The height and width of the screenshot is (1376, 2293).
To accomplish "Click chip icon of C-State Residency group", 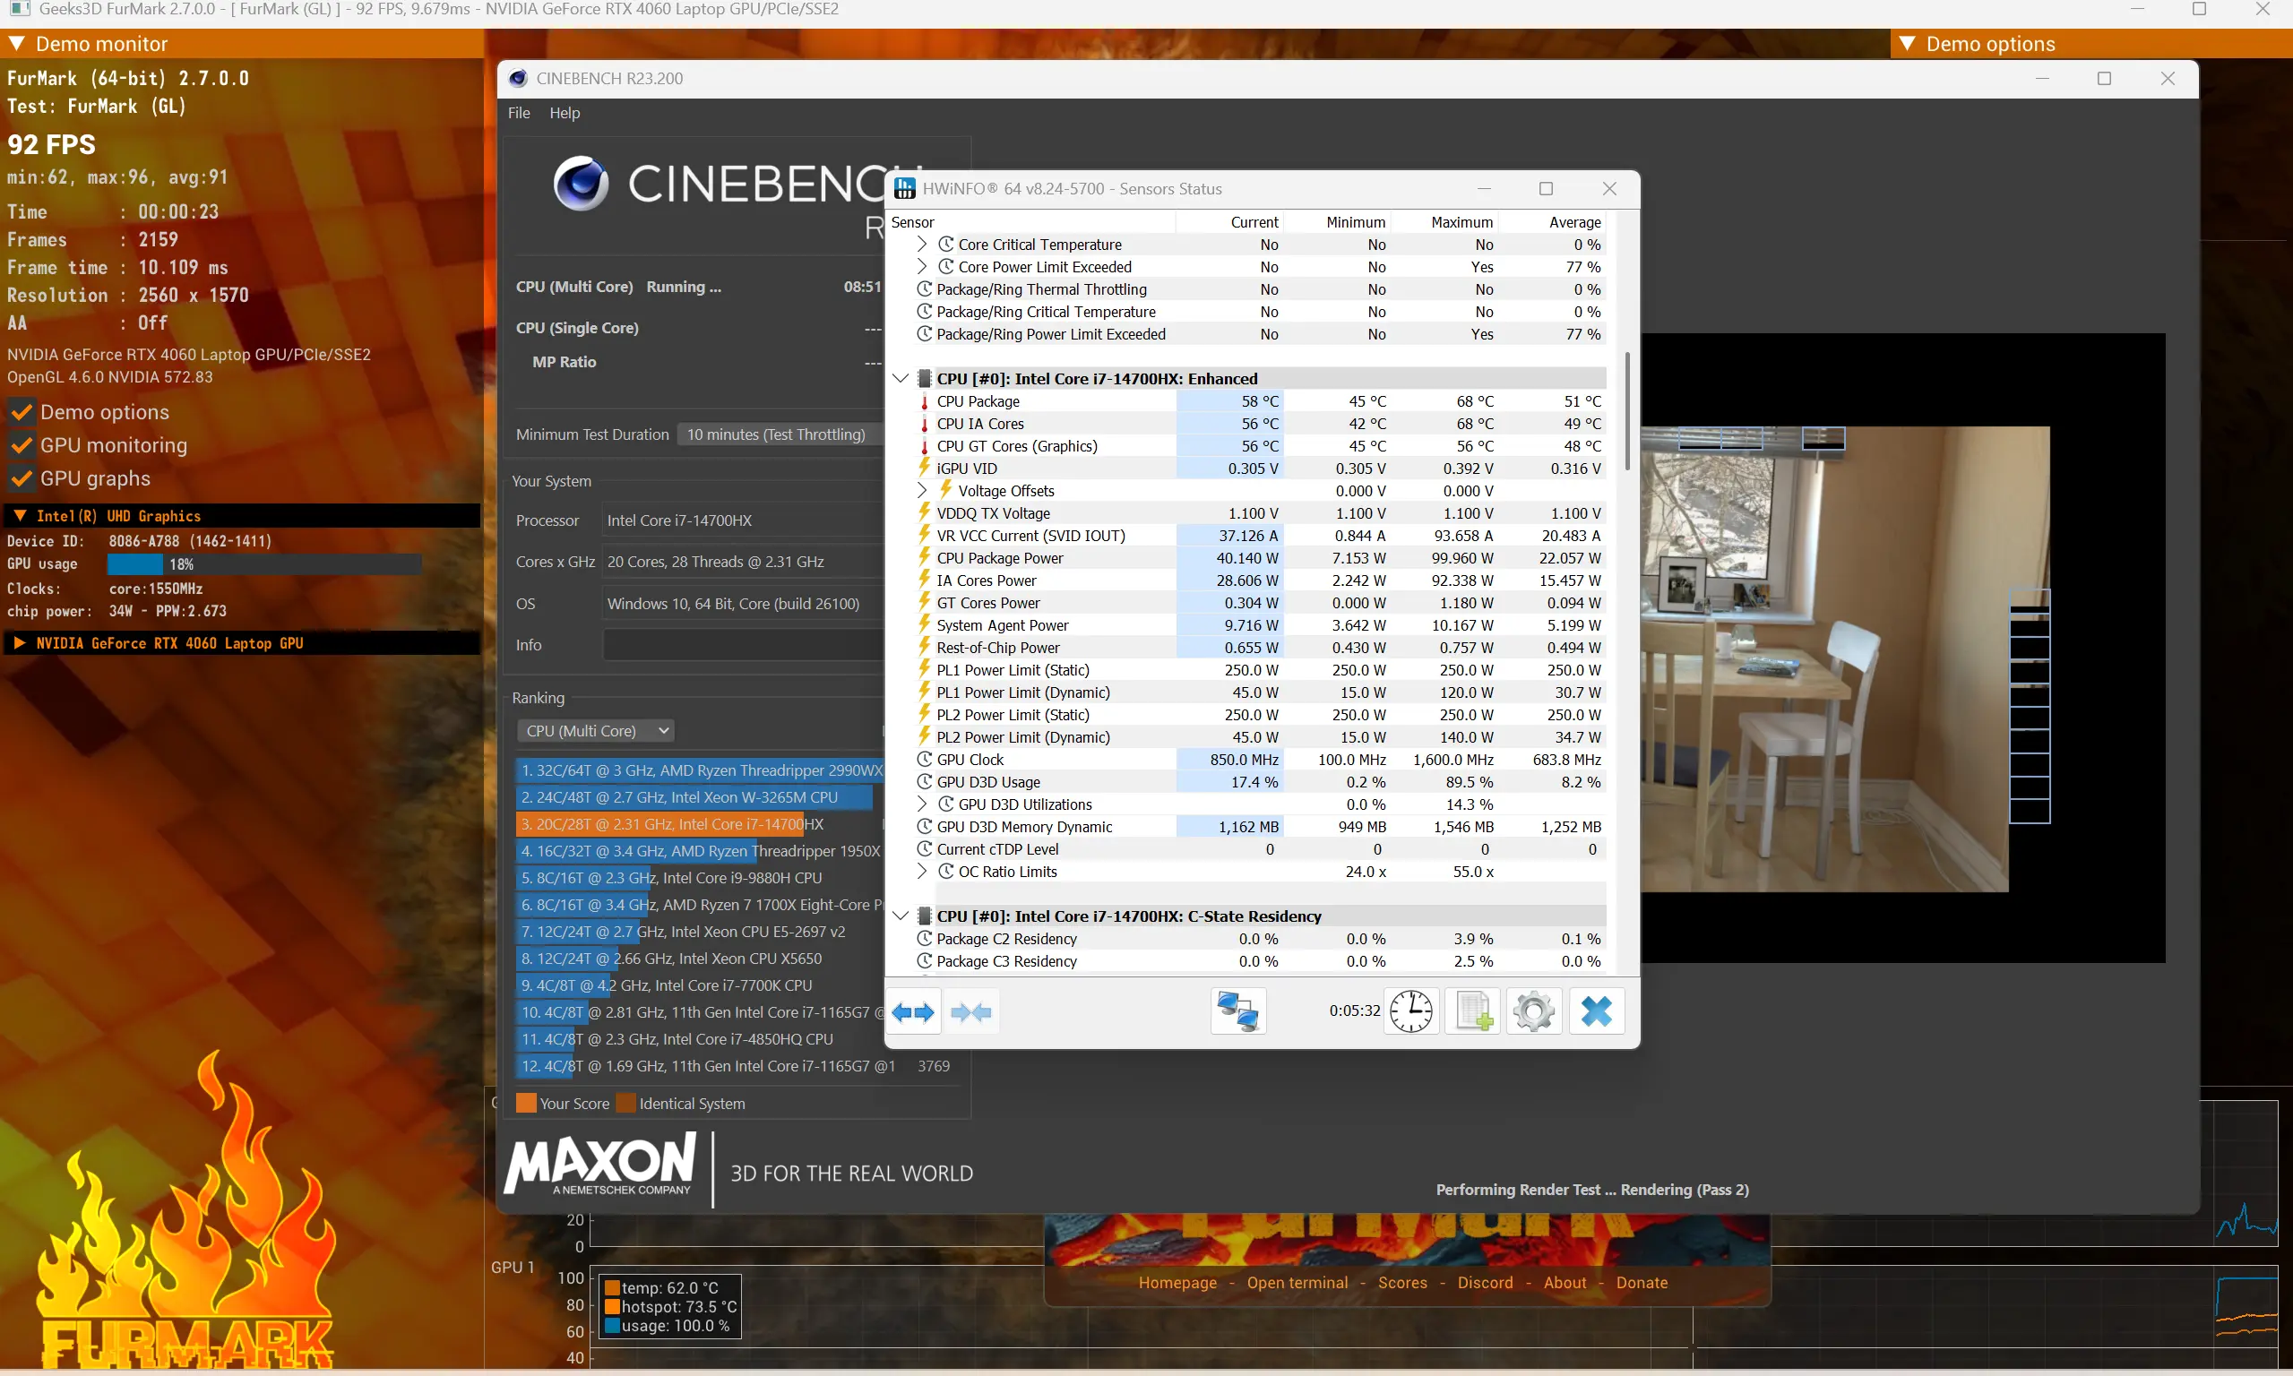I will [x=924, y=916].
